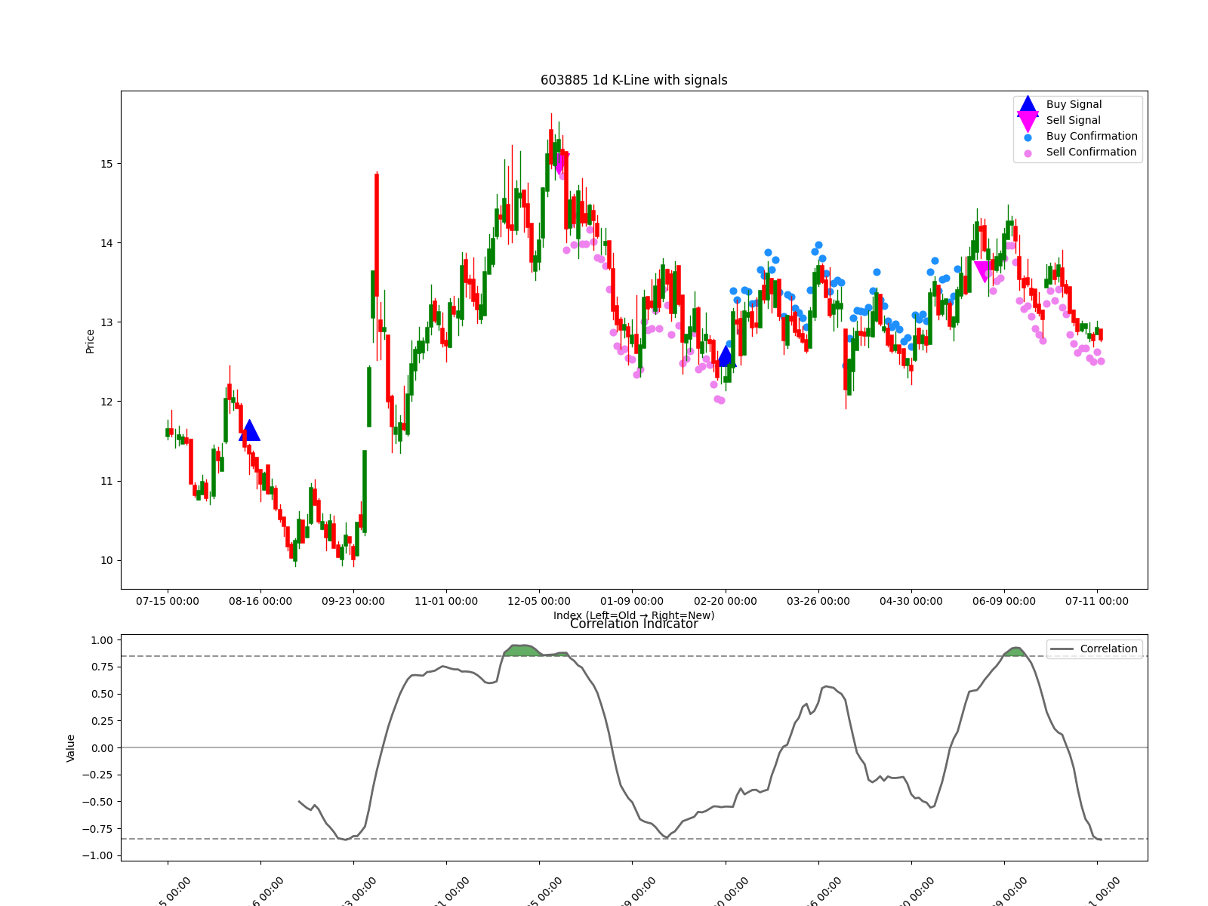1208x906 pixels.
Task: Click the gray Correlation legend line sample
Action: 1062,649
